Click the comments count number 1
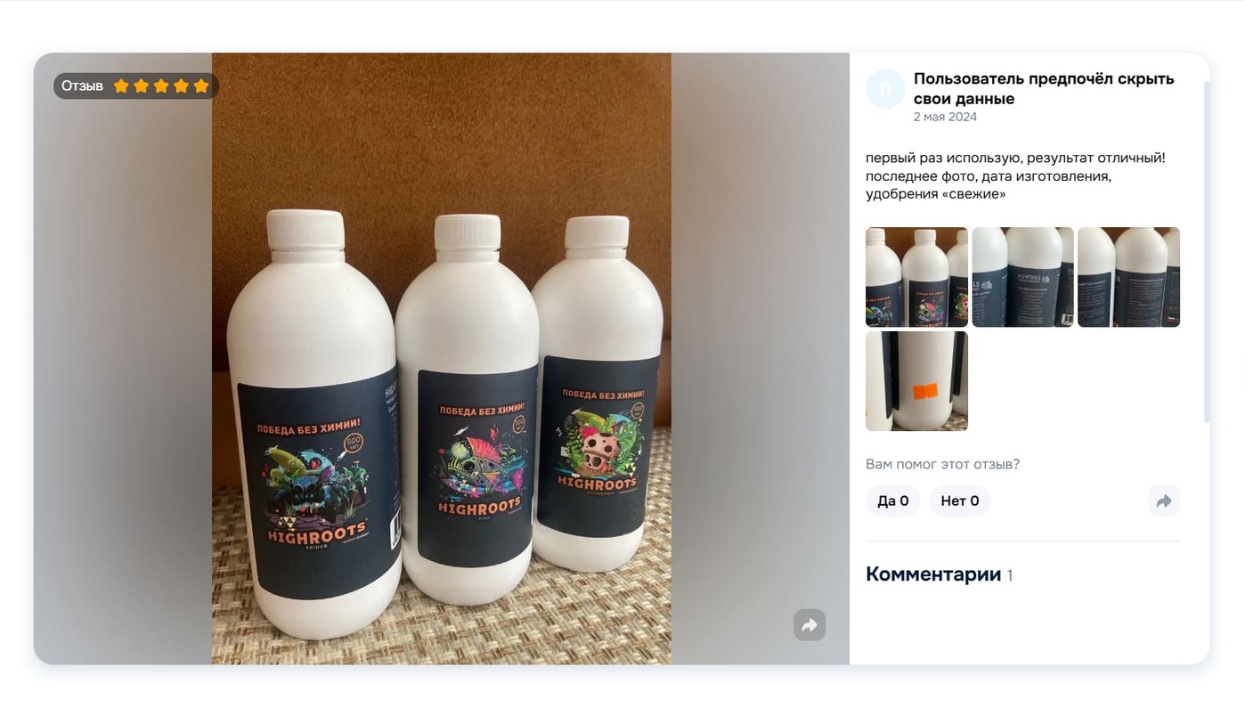The image size is (1245, 708). pyautogui.click(x=1010, y=576)
